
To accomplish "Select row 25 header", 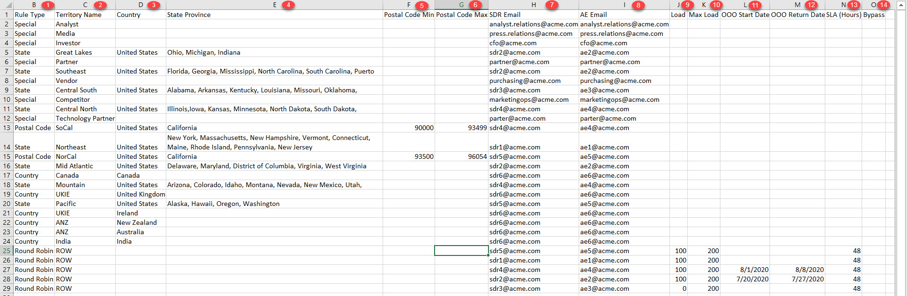I will pos(7,251).
